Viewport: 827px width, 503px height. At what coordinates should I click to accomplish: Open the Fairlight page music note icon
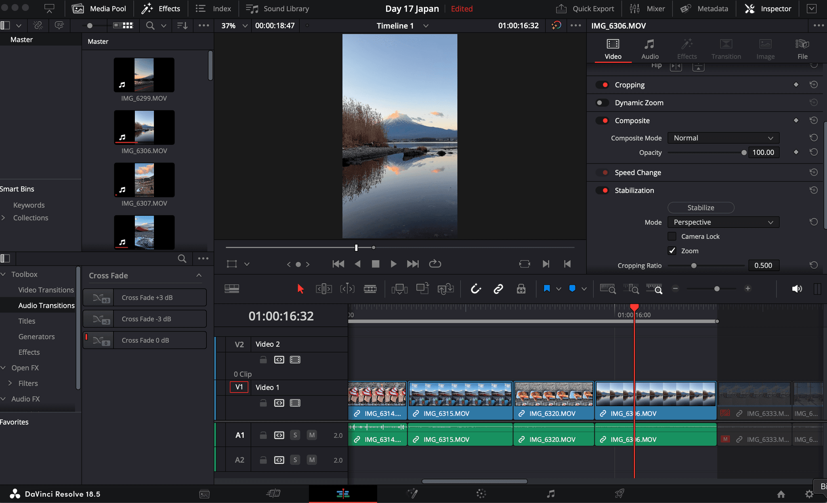[x=550, y=494]
